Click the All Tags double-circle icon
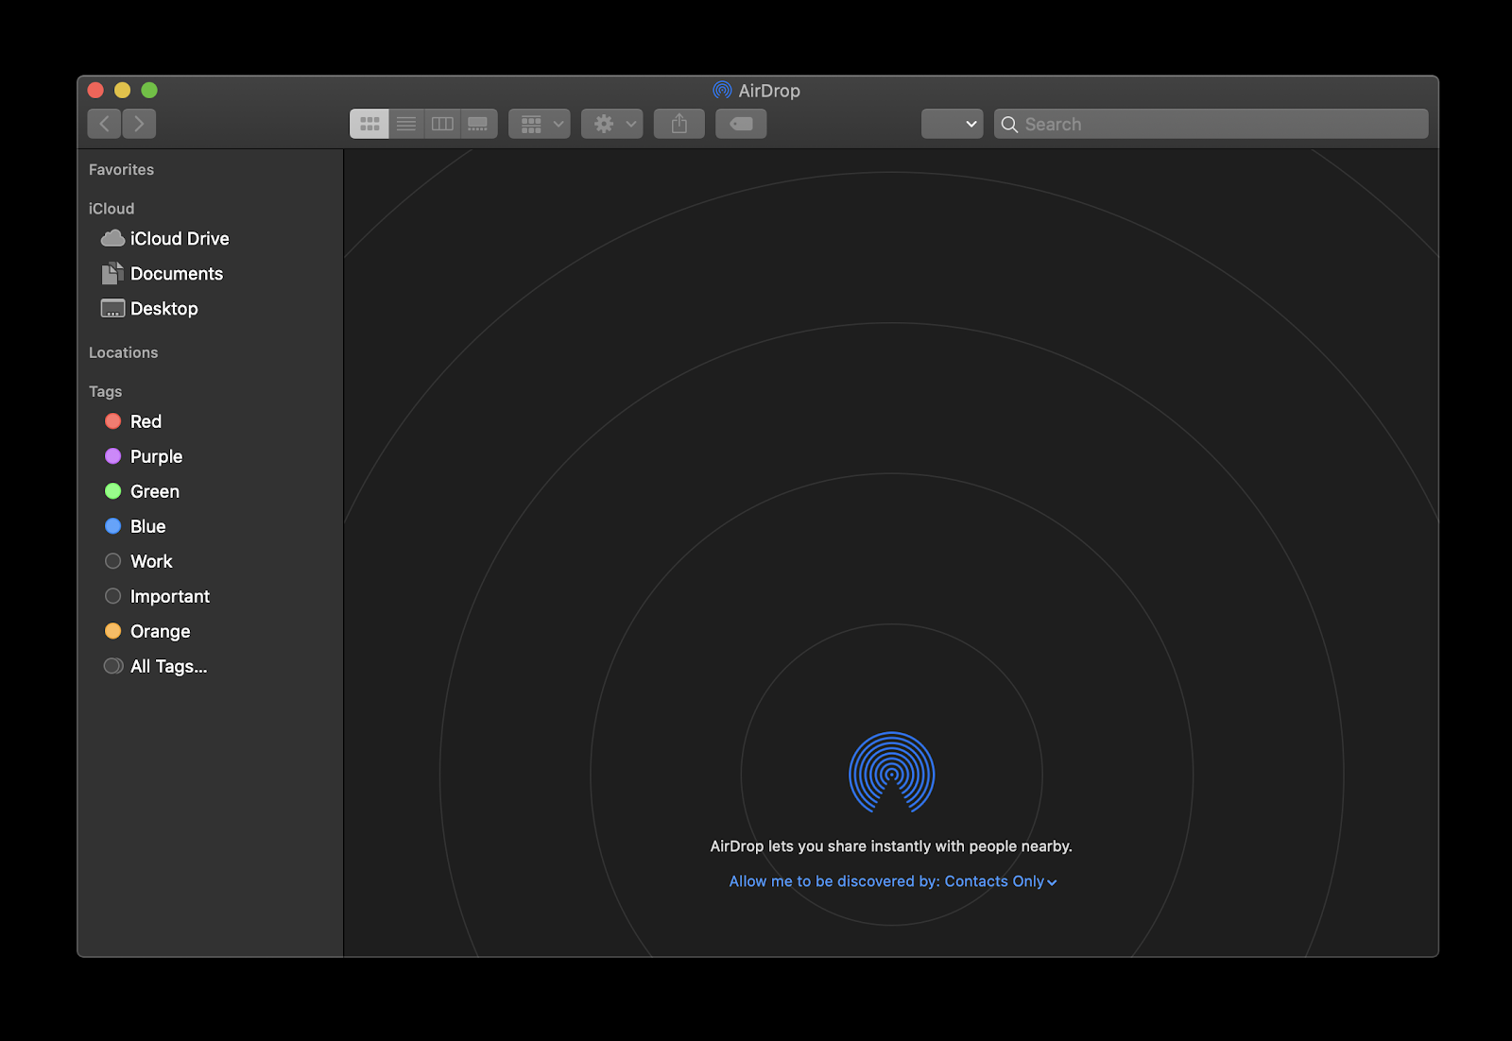 113,666
